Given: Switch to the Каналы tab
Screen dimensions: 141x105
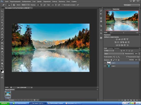Looking at the screenshot, I should click(110, 48).
